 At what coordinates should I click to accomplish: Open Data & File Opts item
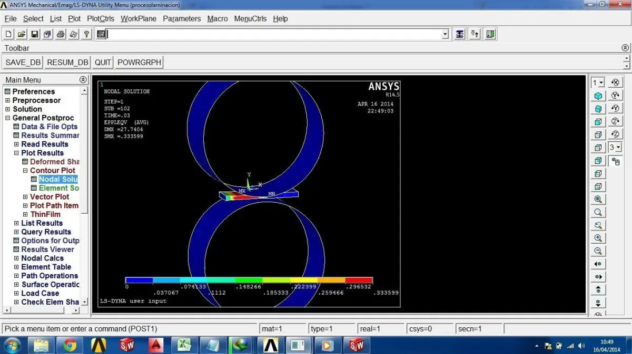point(49,127)
